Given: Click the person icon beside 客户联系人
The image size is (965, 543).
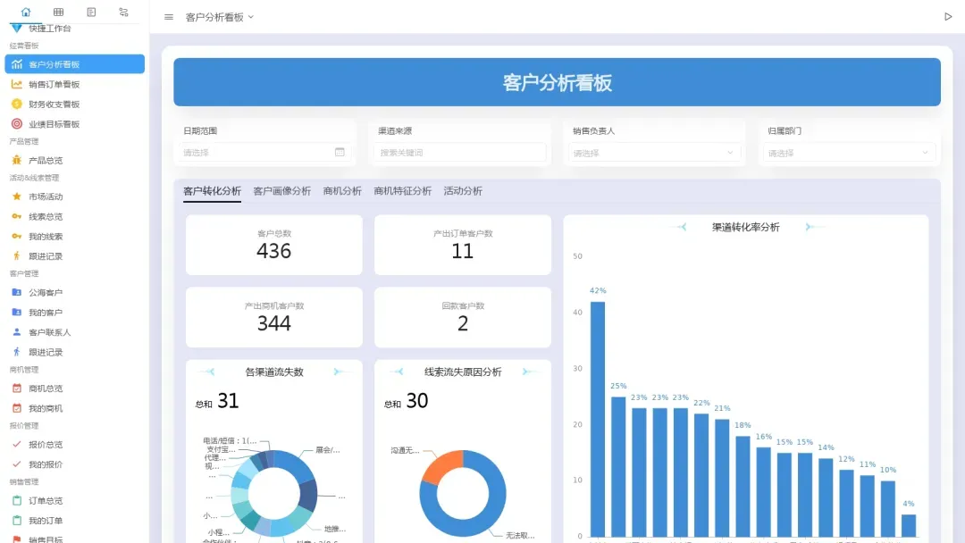Looking at the screenshot, I should (x=17, y=332).
